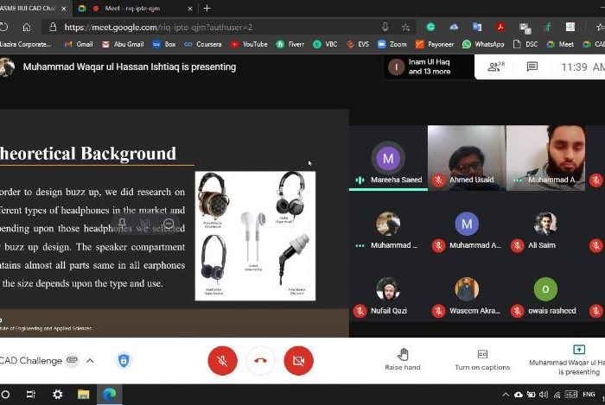Open the Box bookmark
The width and height of the screenshot is (605, 405).
tap(164, 44)
